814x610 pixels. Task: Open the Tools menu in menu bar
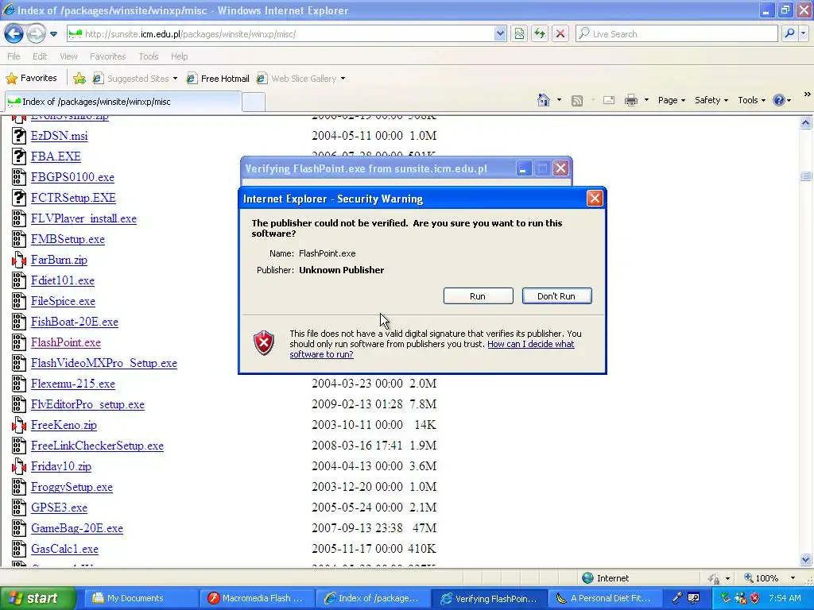(x=148, y=56)
